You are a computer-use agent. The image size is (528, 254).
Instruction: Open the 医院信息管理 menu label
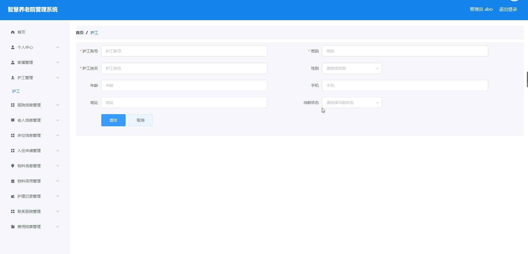[x=29, y=105]
